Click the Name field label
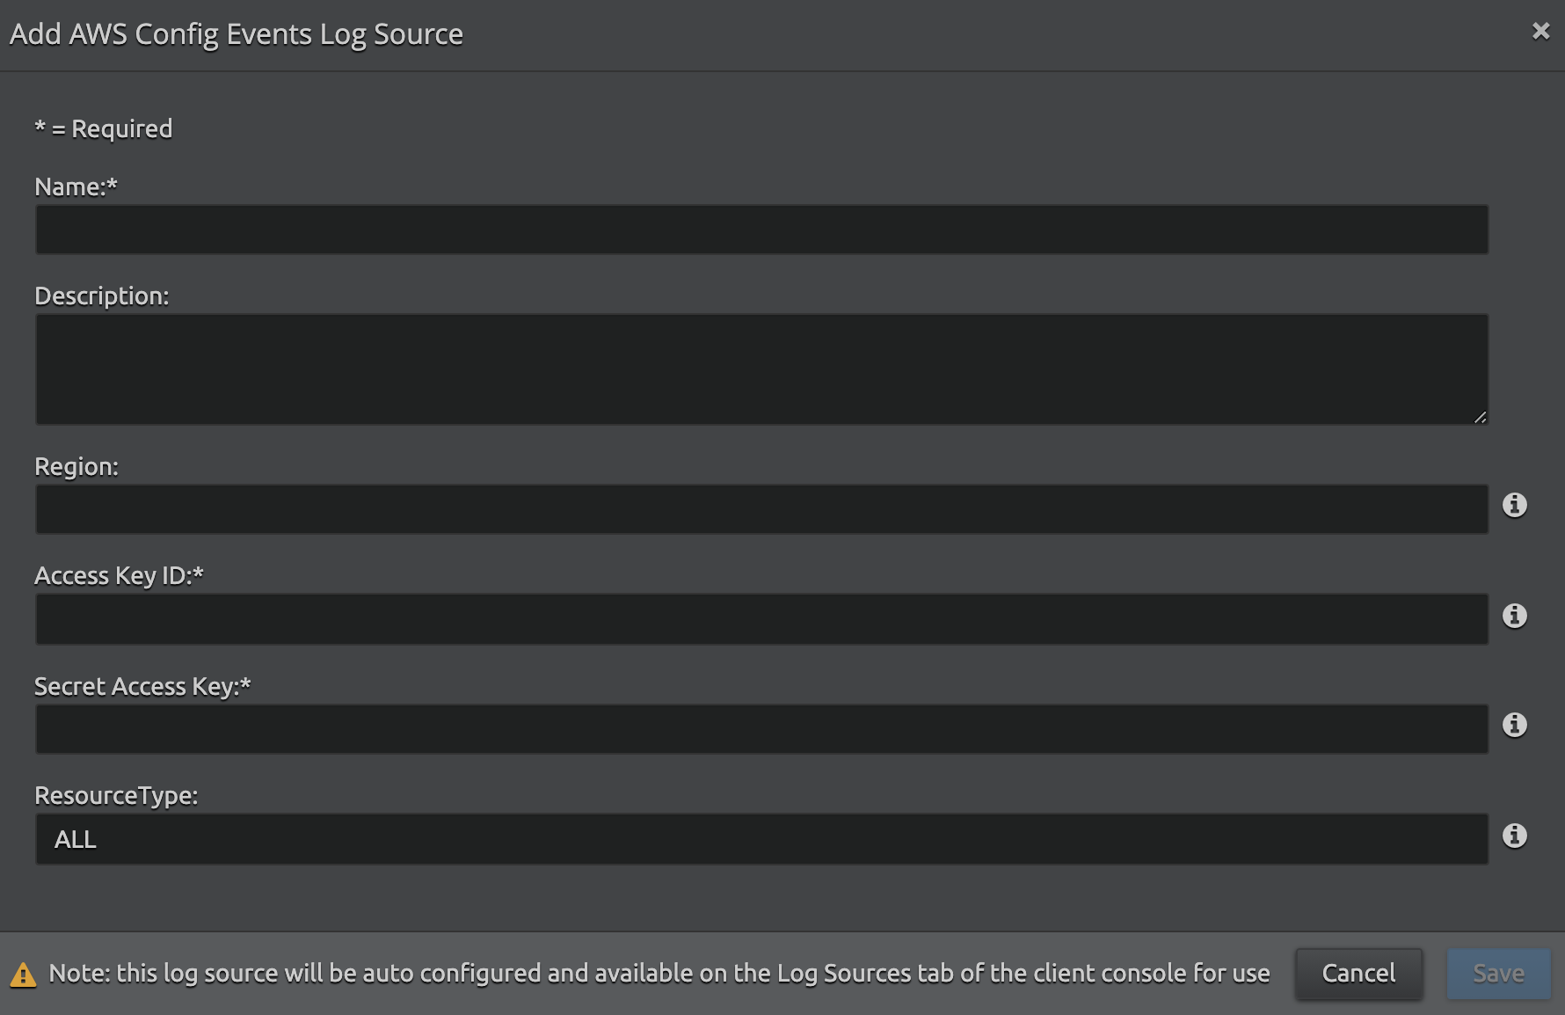Screen dimensions: 1565x1015 coord(76,186)
